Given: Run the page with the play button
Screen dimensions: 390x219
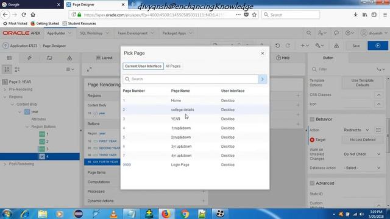Looking at the screenshot, I should tap(378, 46).
